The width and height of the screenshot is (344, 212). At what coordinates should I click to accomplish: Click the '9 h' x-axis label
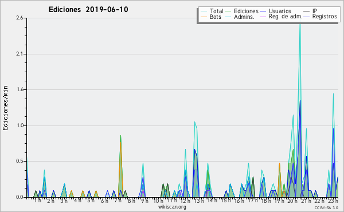[x=144, y=201]
